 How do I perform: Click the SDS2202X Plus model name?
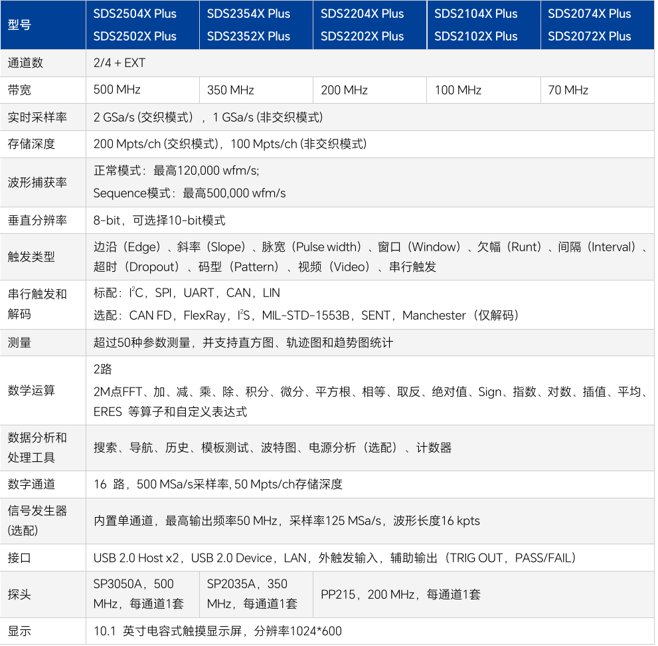(x=362, y=37)
